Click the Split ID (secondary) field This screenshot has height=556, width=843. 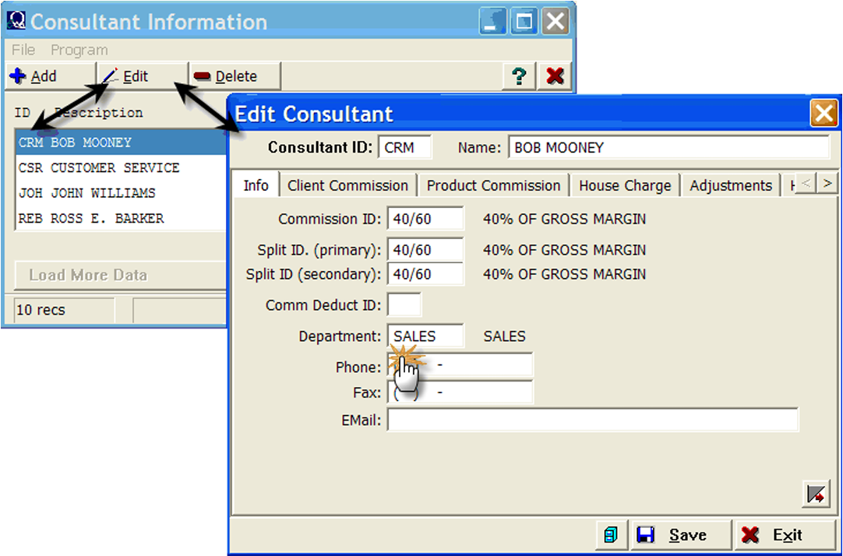425,274
